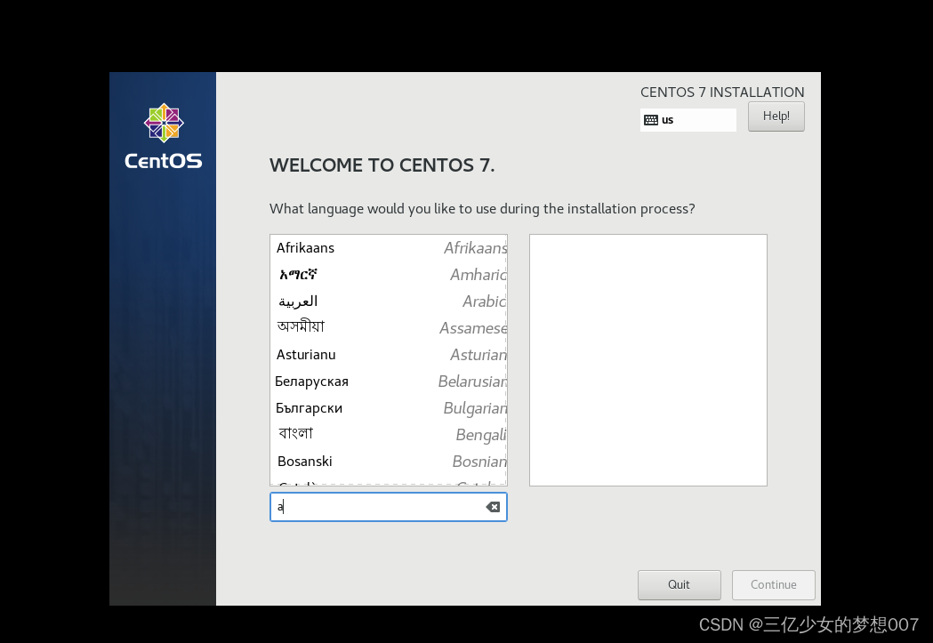
Task: Click the Quit button
Action: pos(679,584)
